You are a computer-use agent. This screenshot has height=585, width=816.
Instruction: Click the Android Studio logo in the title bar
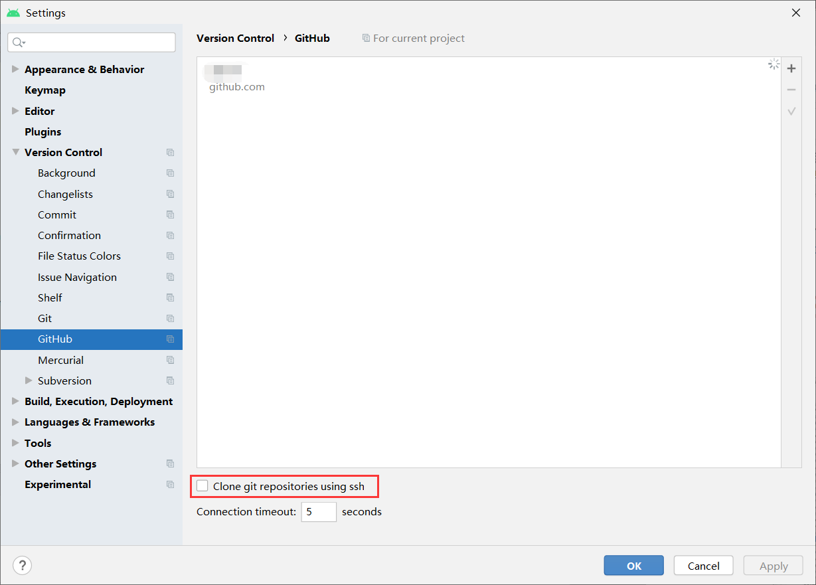tap(13, 12)
